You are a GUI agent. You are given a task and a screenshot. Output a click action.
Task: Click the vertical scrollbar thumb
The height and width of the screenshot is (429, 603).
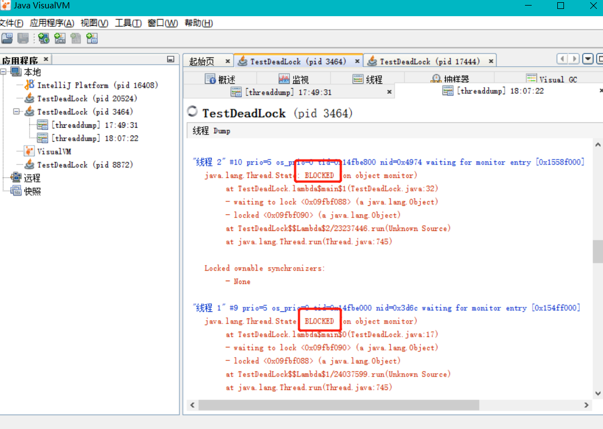[597, 252]
